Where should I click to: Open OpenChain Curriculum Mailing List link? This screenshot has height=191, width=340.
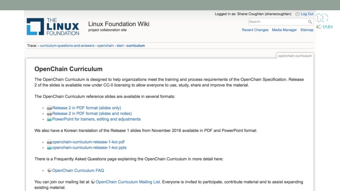pyautogui.click(x=128, y=182)
